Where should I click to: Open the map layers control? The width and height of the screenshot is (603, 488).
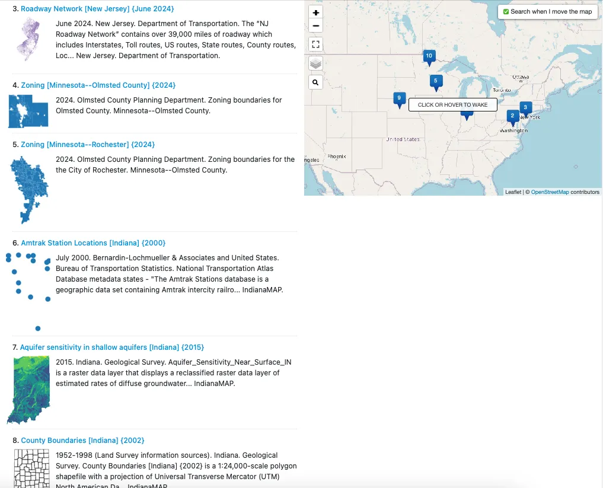(316, 63)
